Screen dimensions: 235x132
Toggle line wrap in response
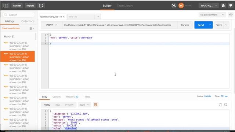[x=95, y=104]
